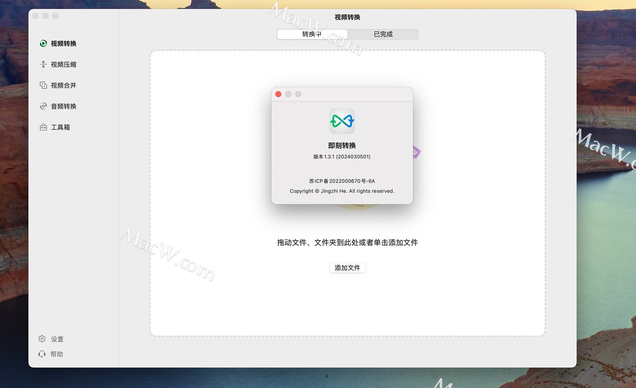Close the about dialog with the red button
636x388 pixels.
(x=278, y=94)
